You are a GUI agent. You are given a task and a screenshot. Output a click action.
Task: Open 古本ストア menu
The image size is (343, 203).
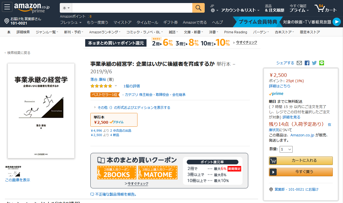click(x=284, y=32)
